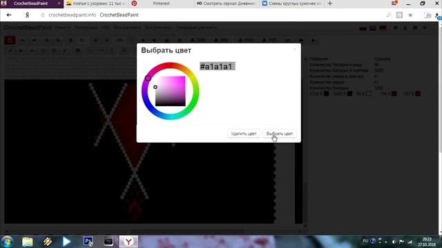This screenshot has width=442, height=248.
Task: Export pattern via the PNG download button
Action: (x=246, y=41)
